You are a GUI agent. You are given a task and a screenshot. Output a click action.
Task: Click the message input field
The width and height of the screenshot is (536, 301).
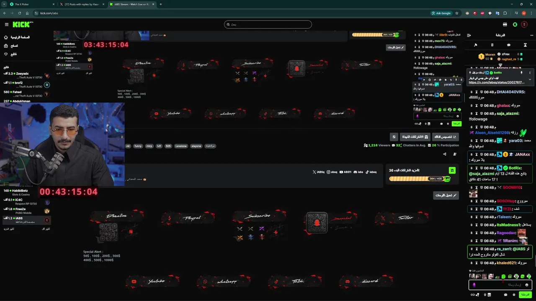coord(500,285)
